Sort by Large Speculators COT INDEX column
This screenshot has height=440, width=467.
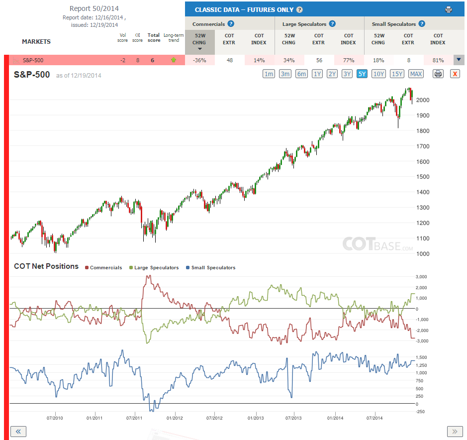click(x=349, y=39)
